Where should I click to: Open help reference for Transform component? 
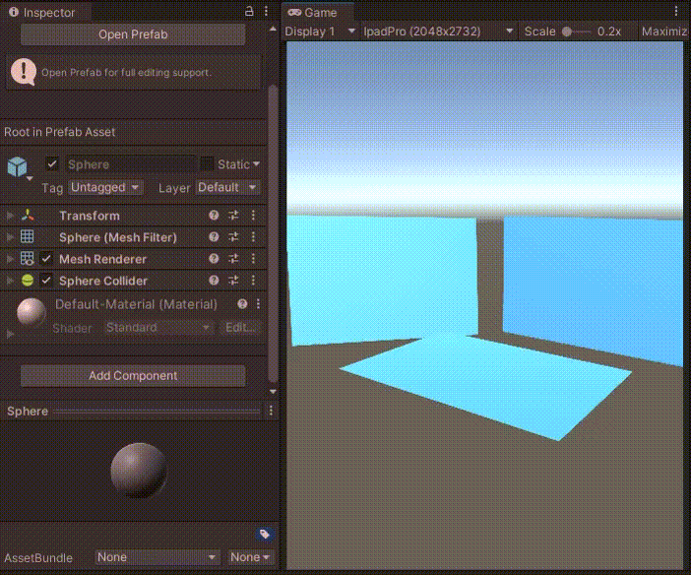click(x=214, y=216)
